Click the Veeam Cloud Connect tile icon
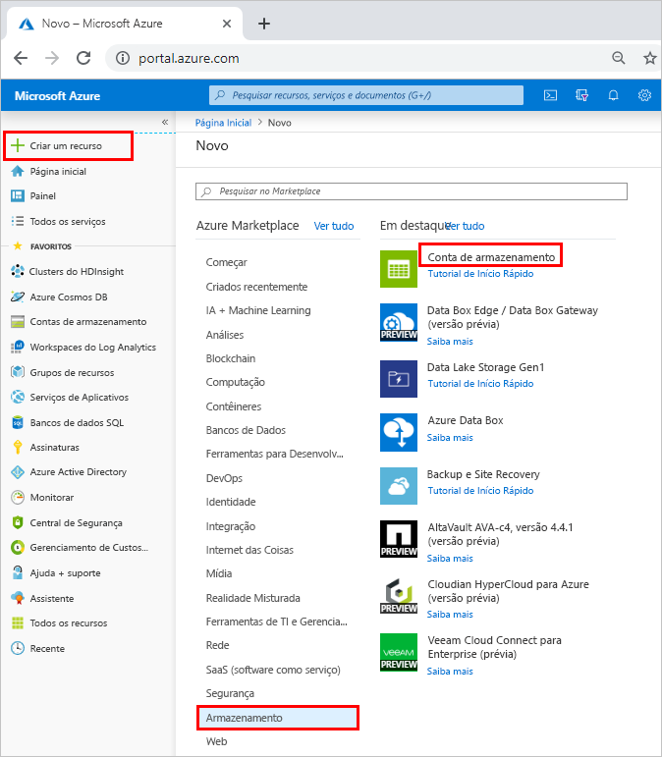 point(399,652)
